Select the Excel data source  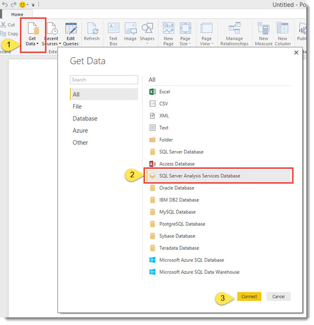pyautogui.click(x=219, y=92)
